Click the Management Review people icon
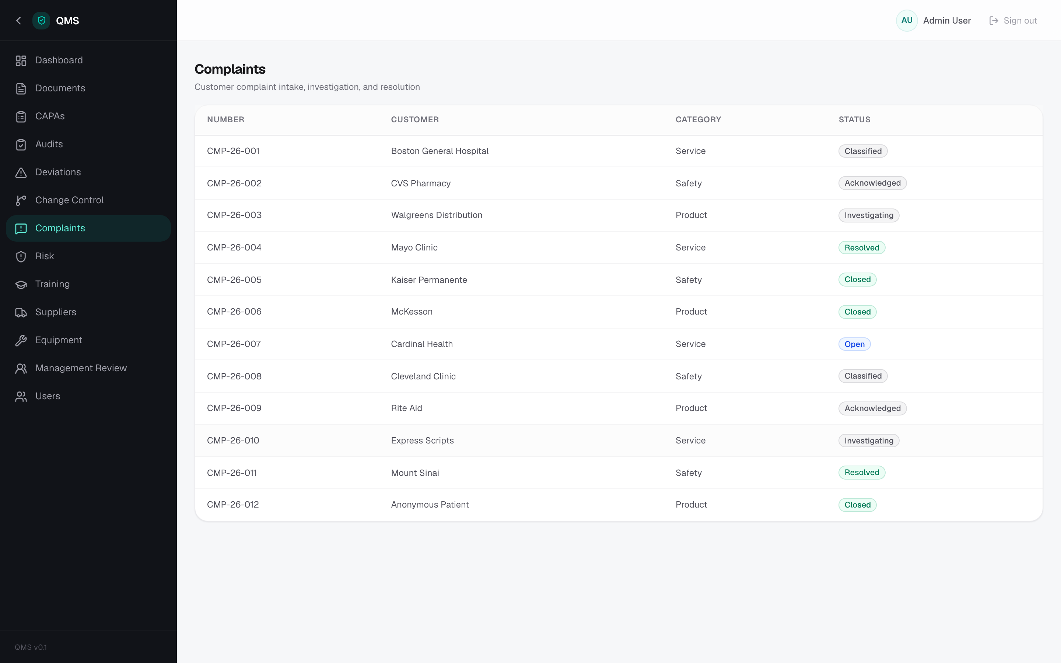 (x=21, y=368)
